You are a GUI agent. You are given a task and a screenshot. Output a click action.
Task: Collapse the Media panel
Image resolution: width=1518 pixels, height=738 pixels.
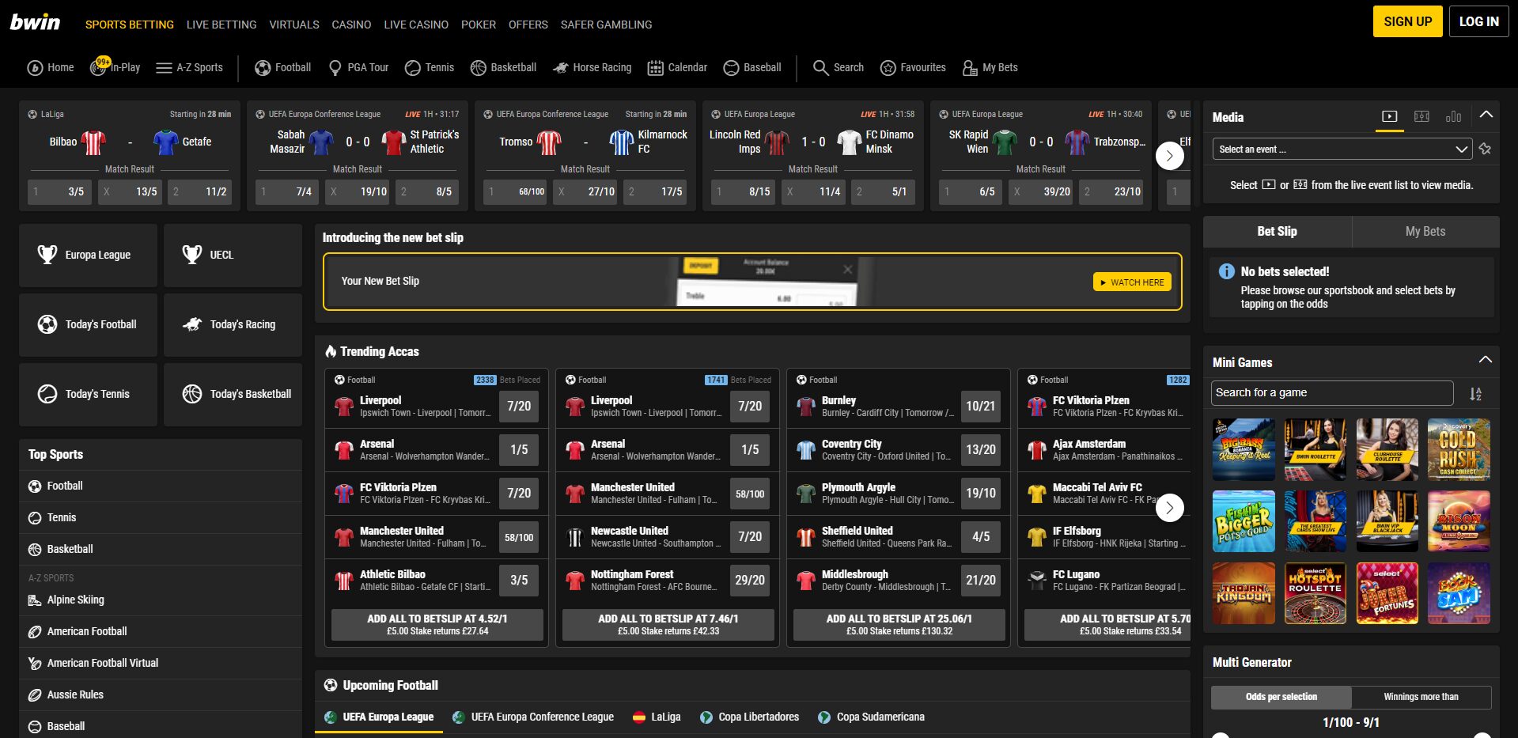point(1486,115)
